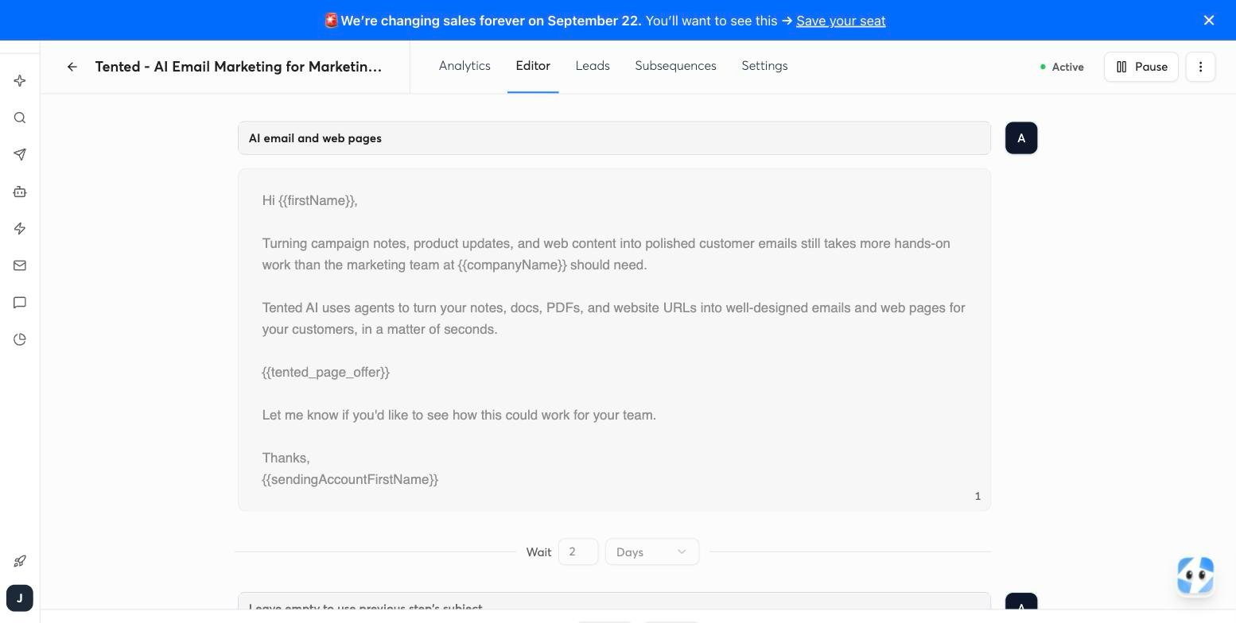Expand the Days wait unit dropdown
The image size is (1236, 623).
click(652, 551)
